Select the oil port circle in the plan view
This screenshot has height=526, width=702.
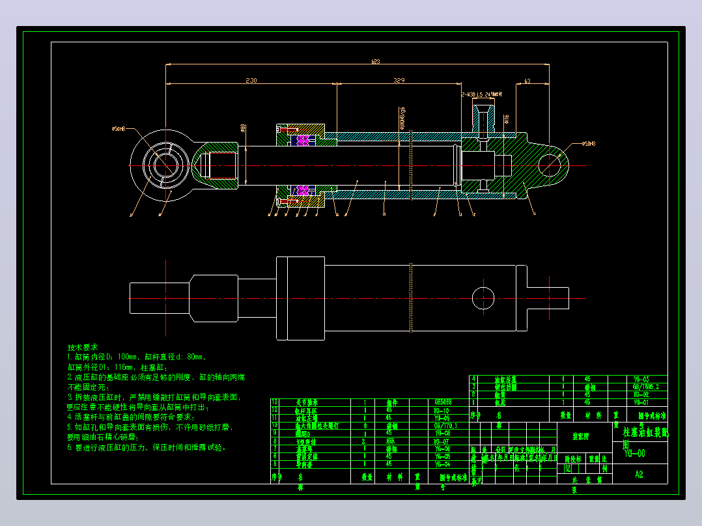point(483,298)
